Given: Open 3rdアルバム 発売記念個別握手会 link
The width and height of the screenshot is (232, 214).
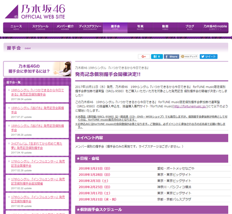Looking at the screenshot, I should 36,146.
